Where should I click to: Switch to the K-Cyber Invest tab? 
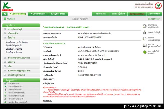click(38, 14)
